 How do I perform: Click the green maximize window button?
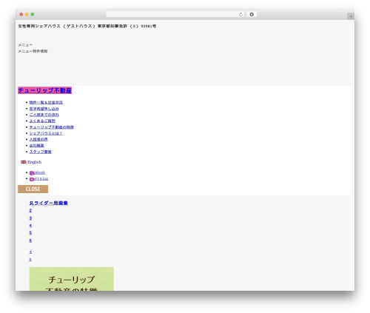coord(33,15)
